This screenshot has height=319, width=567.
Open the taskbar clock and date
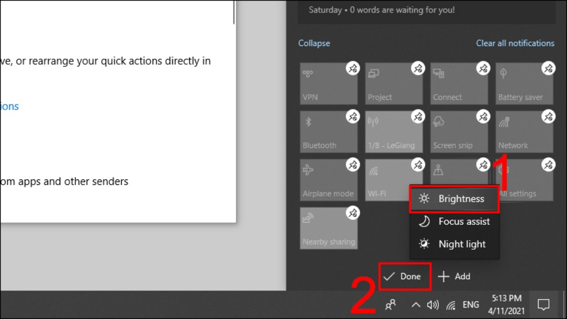506,304
